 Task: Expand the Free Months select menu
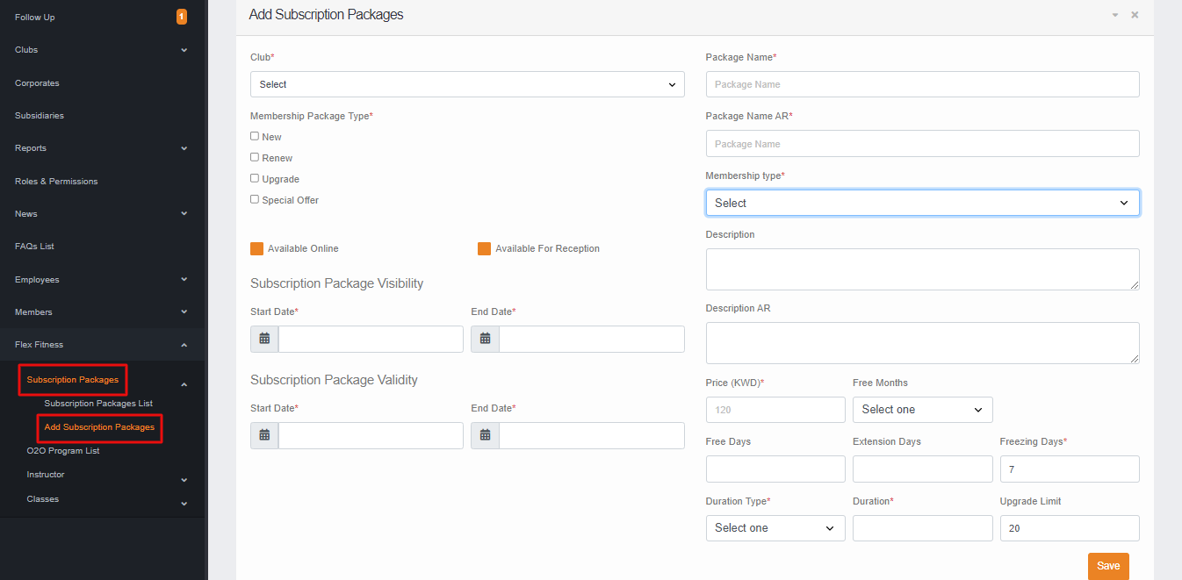point(922,410)
